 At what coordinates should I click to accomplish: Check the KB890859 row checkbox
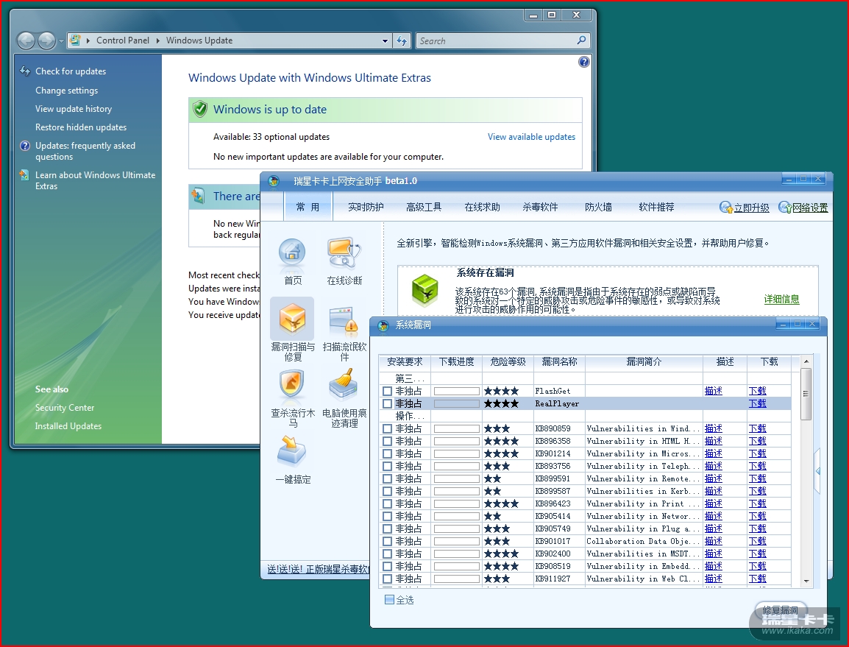point(387,428)
